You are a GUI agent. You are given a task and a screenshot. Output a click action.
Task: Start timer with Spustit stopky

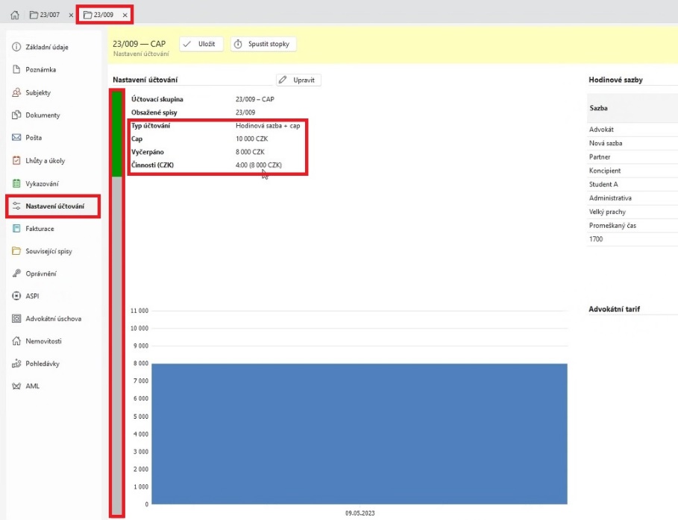pos(263,44)
